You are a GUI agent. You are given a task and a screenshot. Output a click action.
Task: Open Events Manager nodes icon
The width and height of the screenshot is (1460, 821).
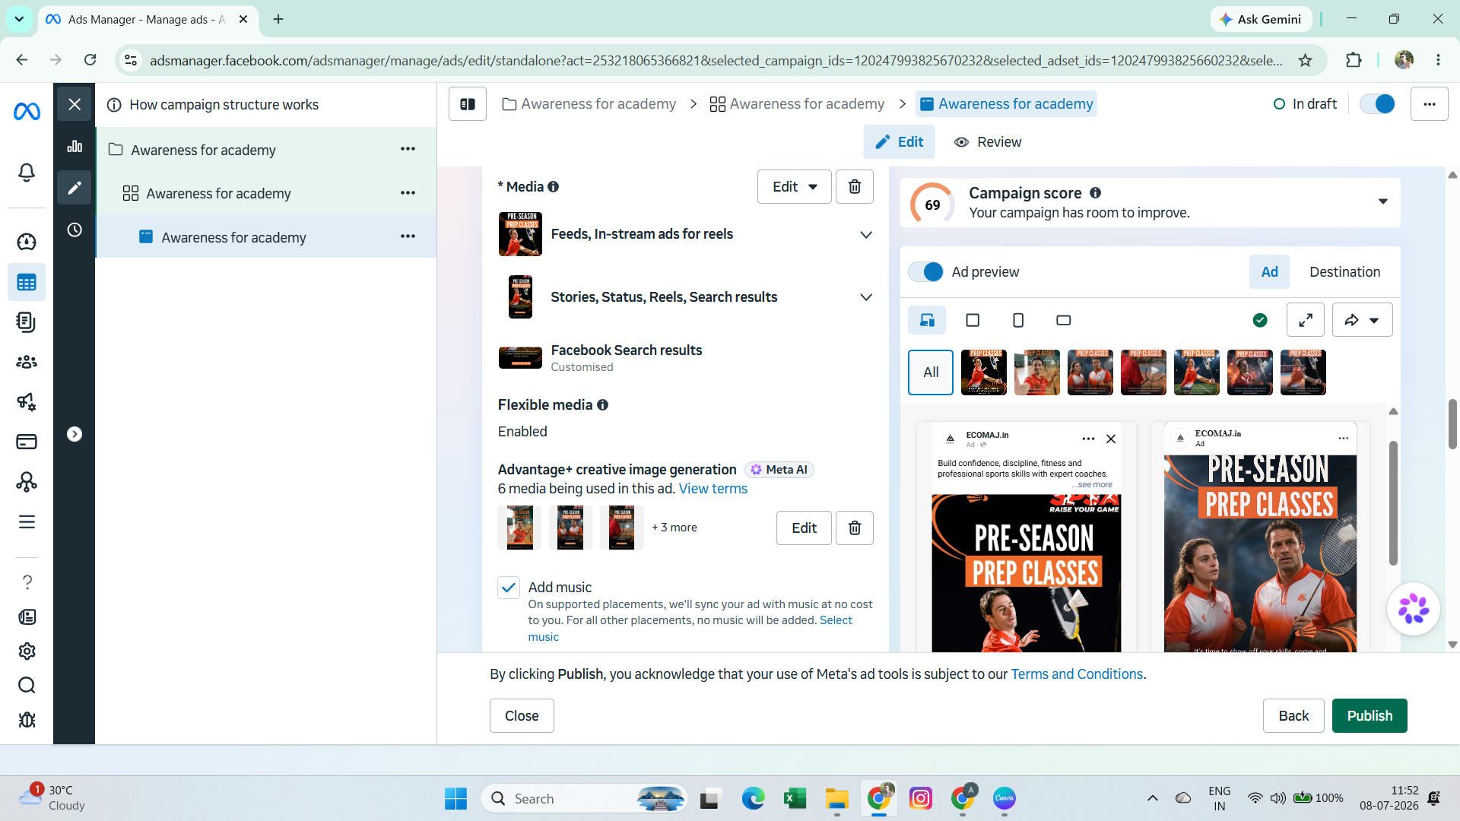click(27, 482)
